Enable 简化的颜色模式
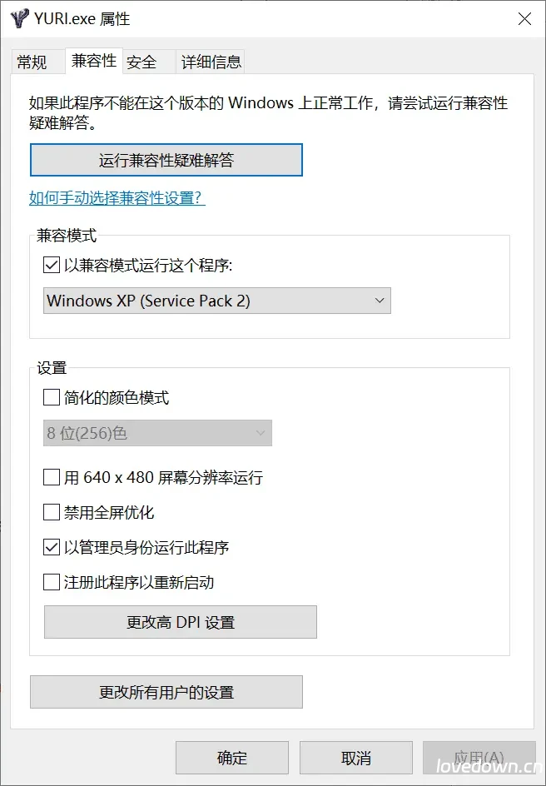Viewport: 546px width, 786px height. 51,397
